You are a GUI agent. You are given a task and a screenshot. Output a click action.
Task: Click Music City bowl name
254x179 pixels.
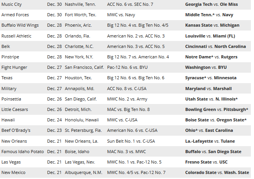(12, 4)
